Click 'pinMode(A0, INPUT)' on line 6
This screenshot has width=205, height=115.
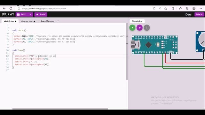pos(24,39)
